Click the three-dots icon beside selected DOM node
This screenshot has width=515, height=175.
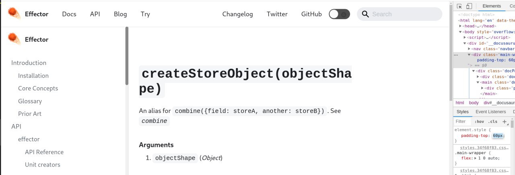click(x=456, y=55)
